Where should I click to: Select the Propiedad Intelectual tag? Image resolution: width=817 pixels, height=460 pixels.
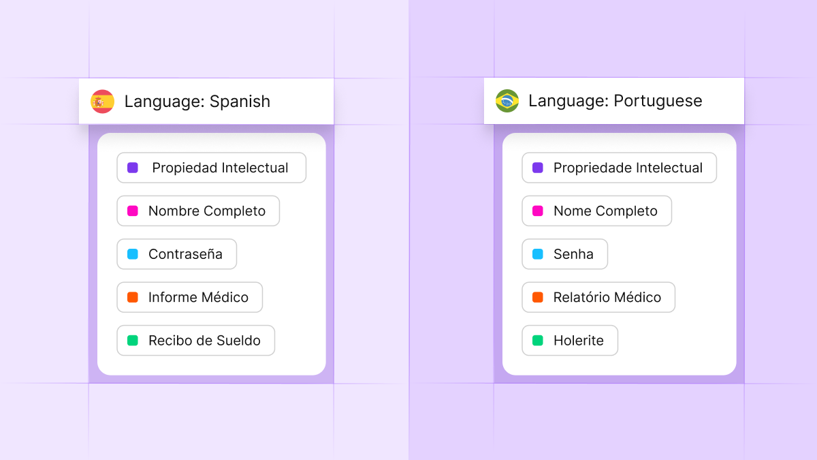[211, 167]
